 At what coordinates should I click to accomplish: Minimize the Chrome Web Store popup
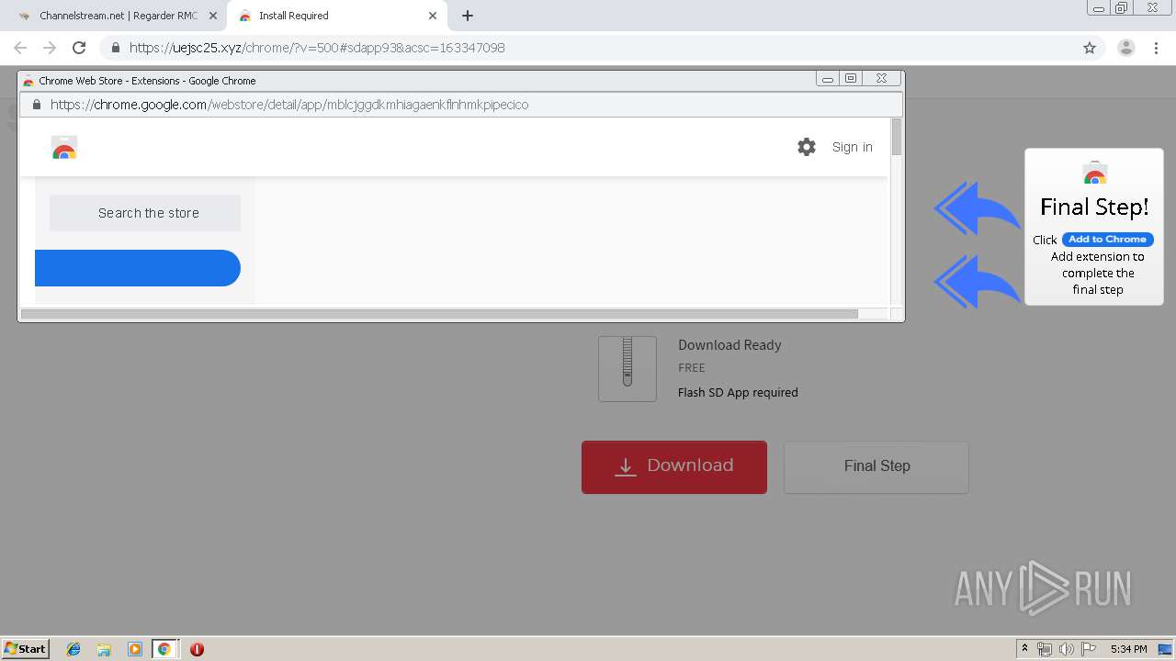tap(828, 79)
